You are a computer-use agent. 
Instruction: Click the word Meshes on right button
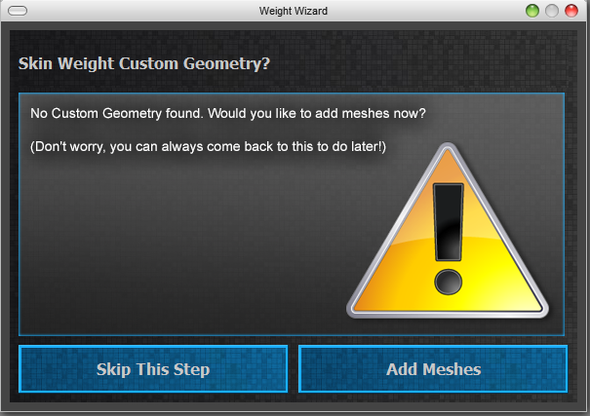452,369
